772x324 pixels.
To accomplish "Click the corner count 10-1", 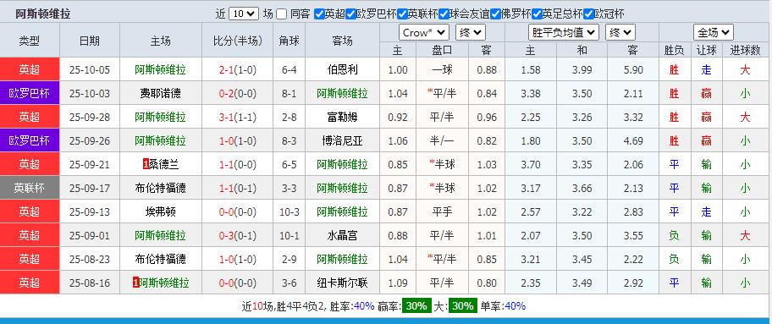I will [289, 236].
